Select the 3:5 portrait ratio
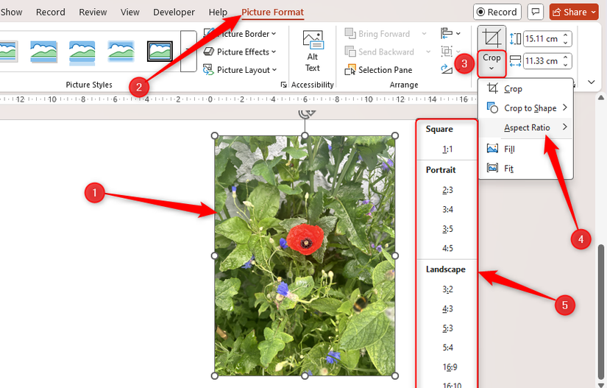 point(447,229)
